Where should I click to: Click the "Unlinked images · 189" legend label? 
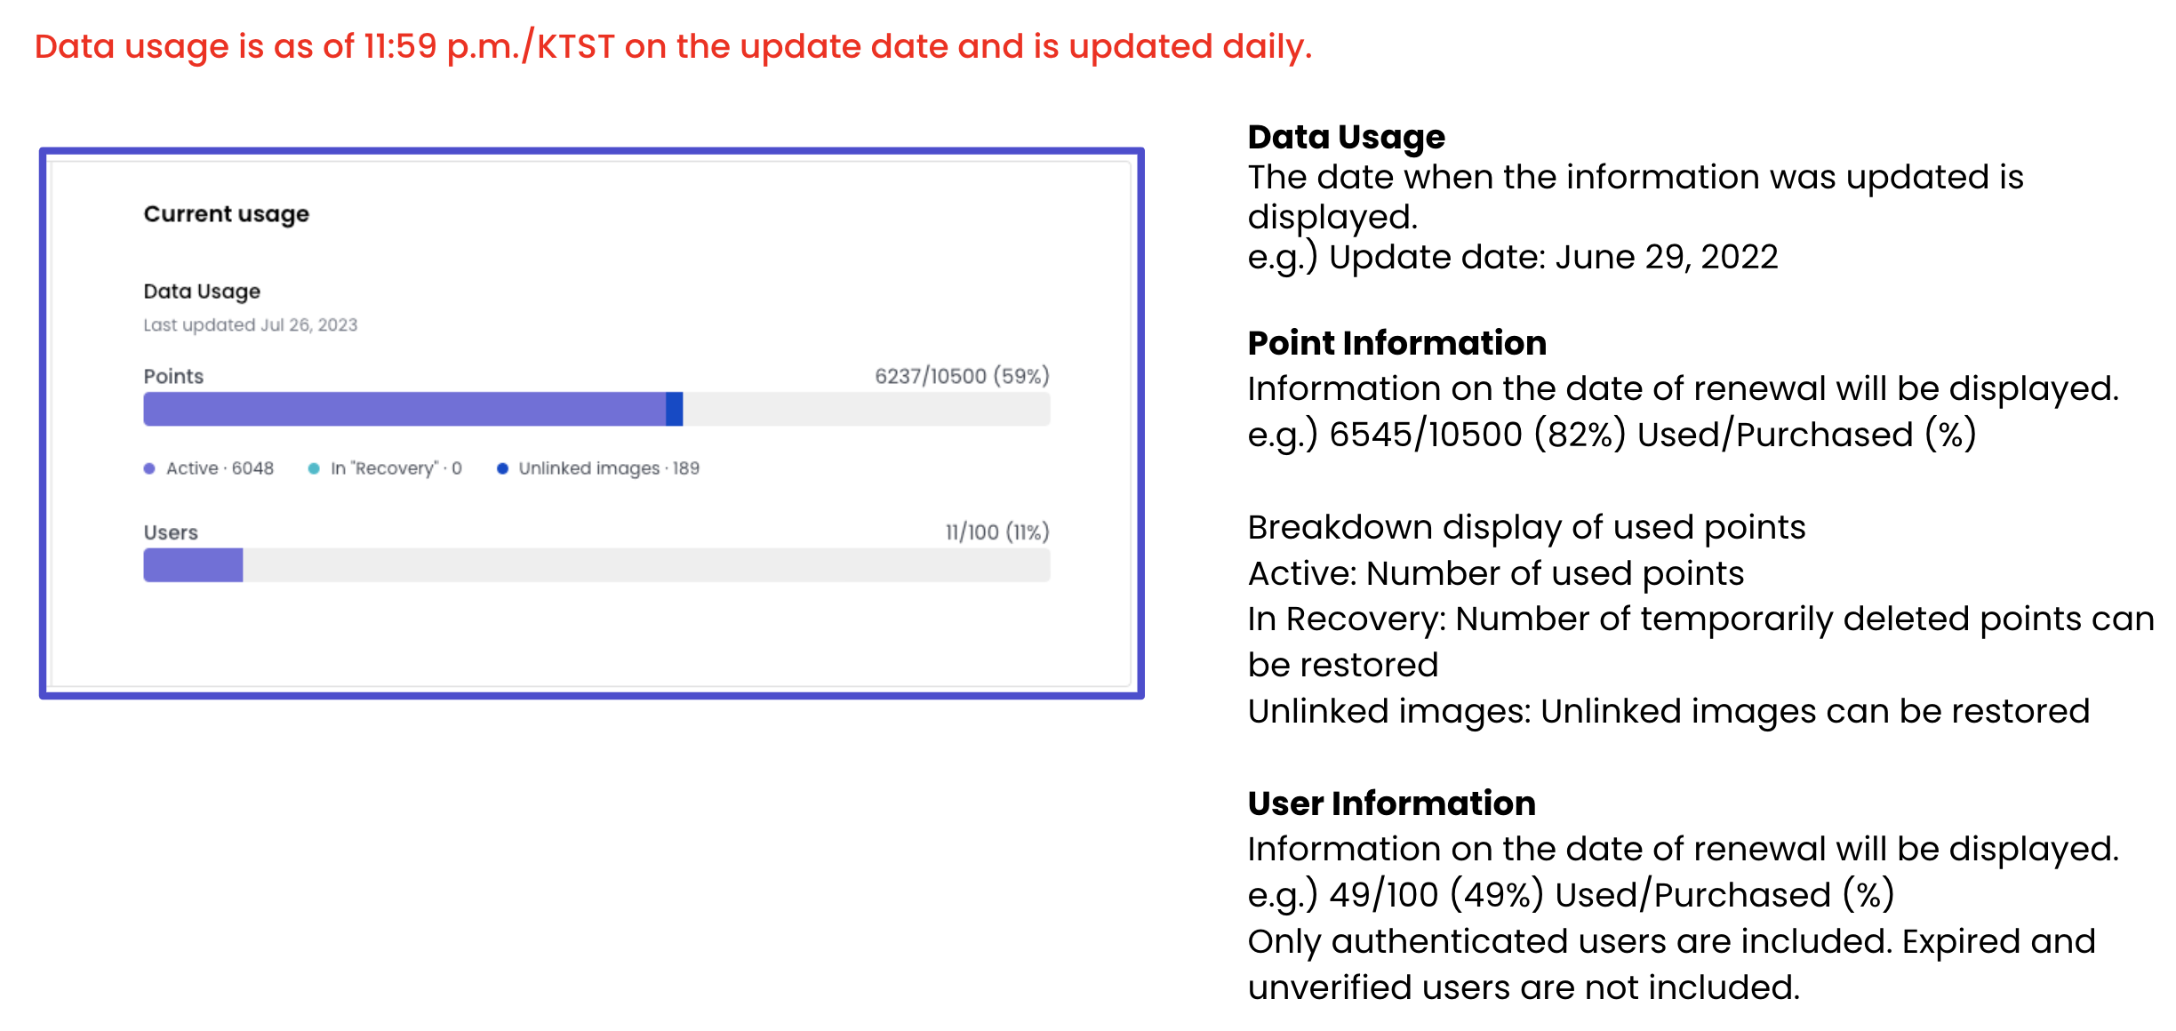[609, 468]
